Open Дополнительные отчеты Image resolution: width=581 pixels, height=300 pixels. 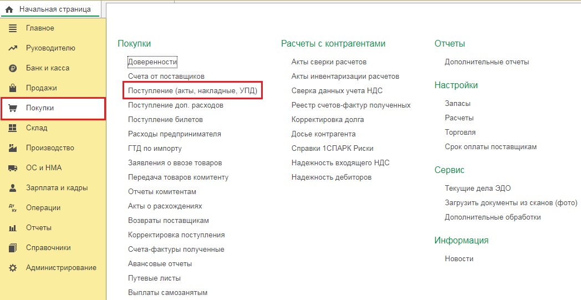pyautogui.click(x=487, y=62)
